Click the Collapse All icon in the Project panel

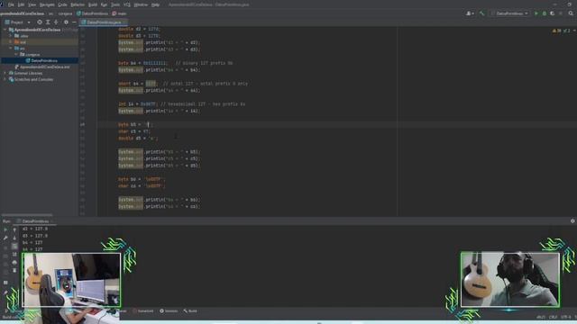coord(56,22)
